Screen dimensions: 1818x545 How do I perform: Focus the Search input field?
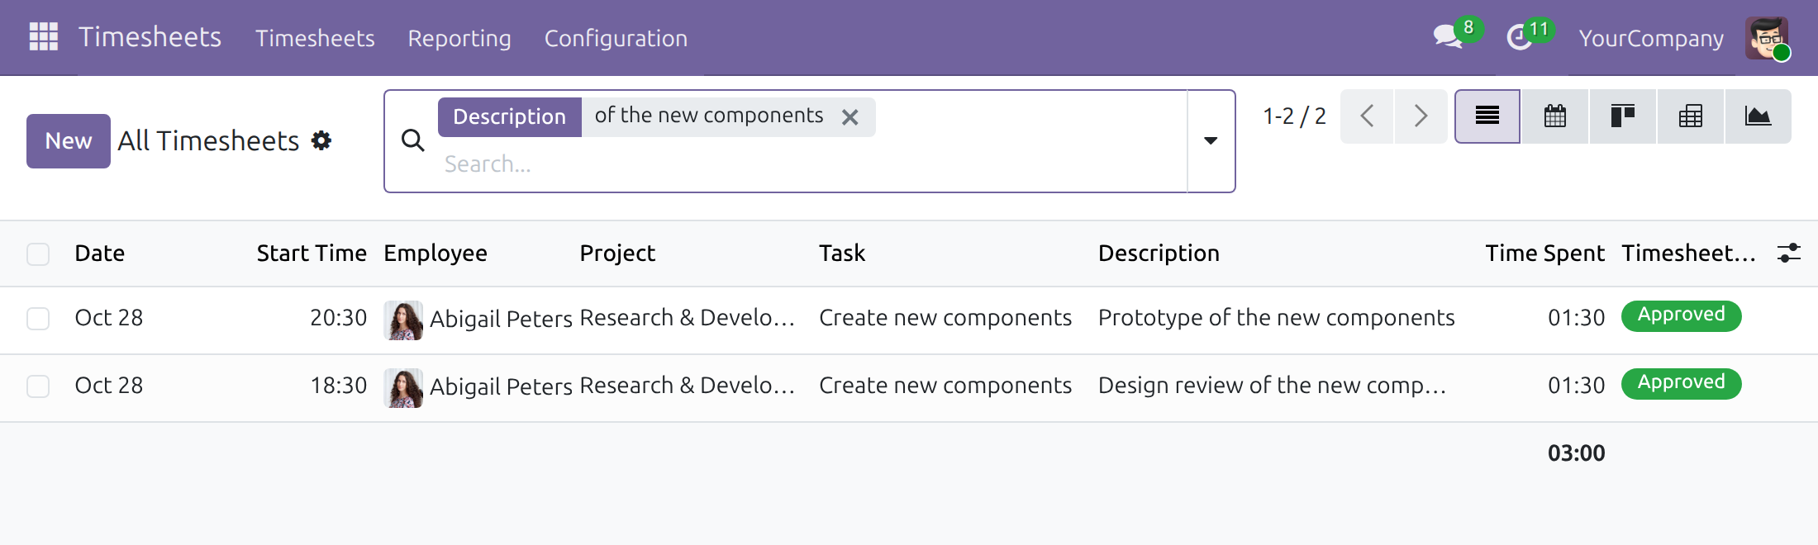[810, 164]
